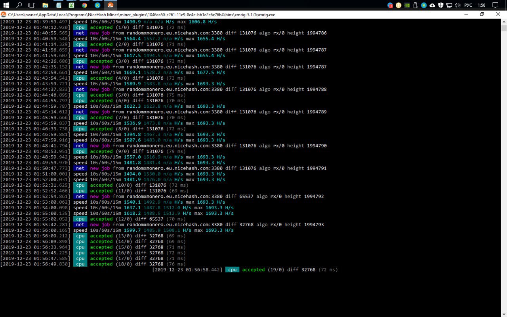
Task: Click the xmrig icon in the window title bar
Action: [x=3, y=14]
